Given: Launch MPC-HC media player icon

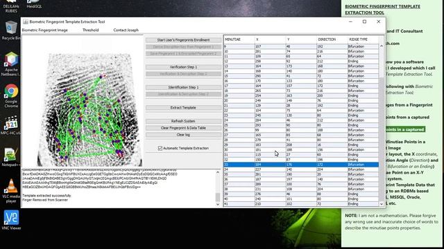Looking at the screenshot, I should click(x=11, y=126).
